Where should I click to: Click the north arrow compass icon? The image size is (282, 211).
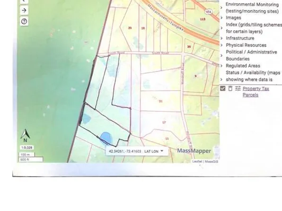25,135
